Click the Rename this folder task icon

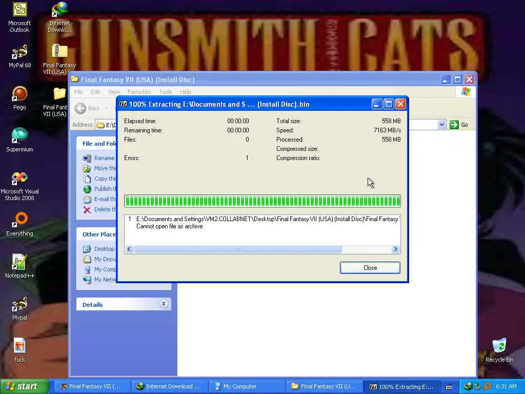(87, 158)
